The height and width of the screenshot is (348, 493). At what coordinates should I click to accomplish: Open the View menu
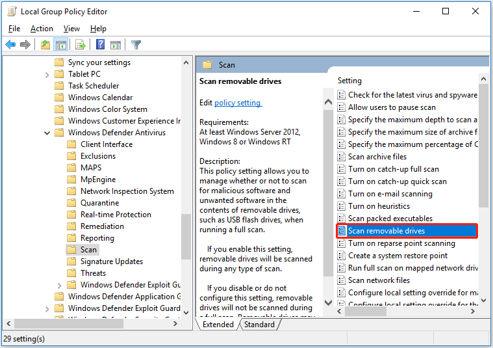point(71,29)
